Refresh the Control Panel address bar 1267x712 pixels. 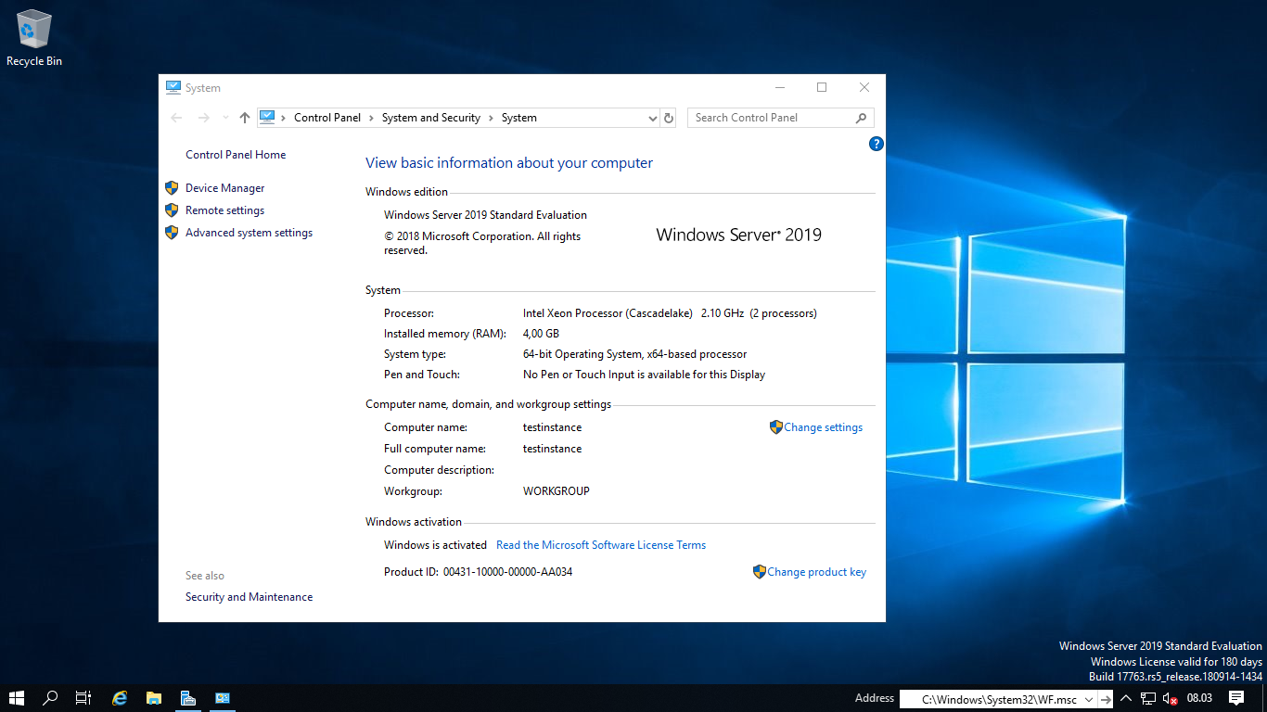(669, 118)
